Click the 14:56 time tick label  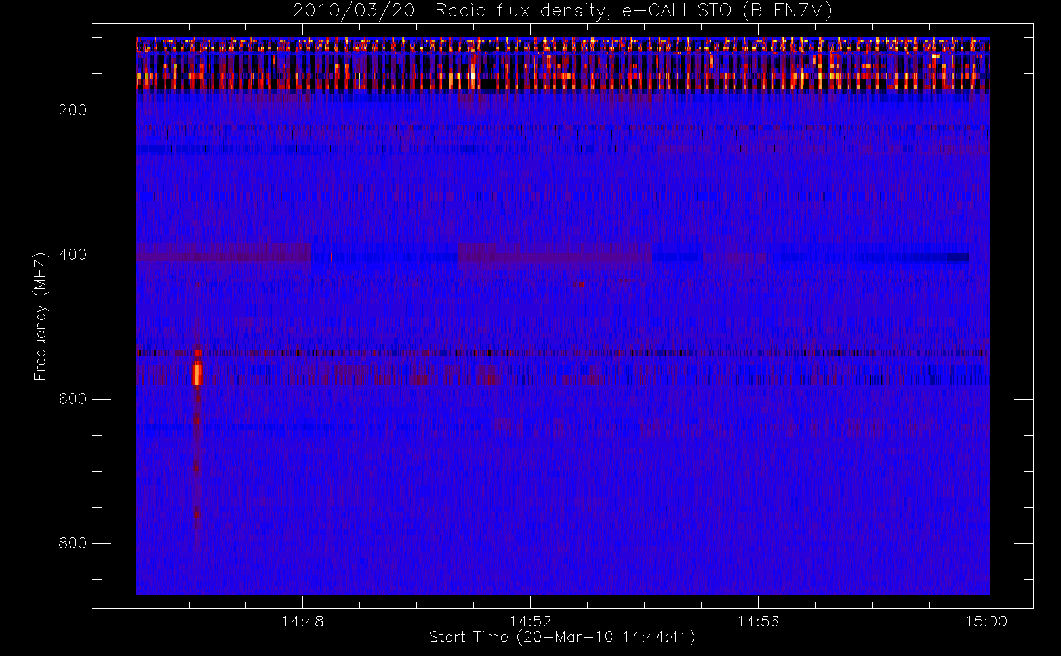tap(758, 621)
